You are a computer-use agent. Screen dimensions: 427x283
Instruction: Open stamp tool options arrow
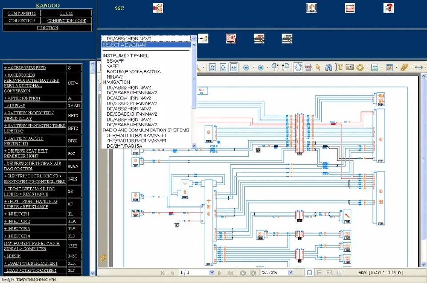(396, 67)
